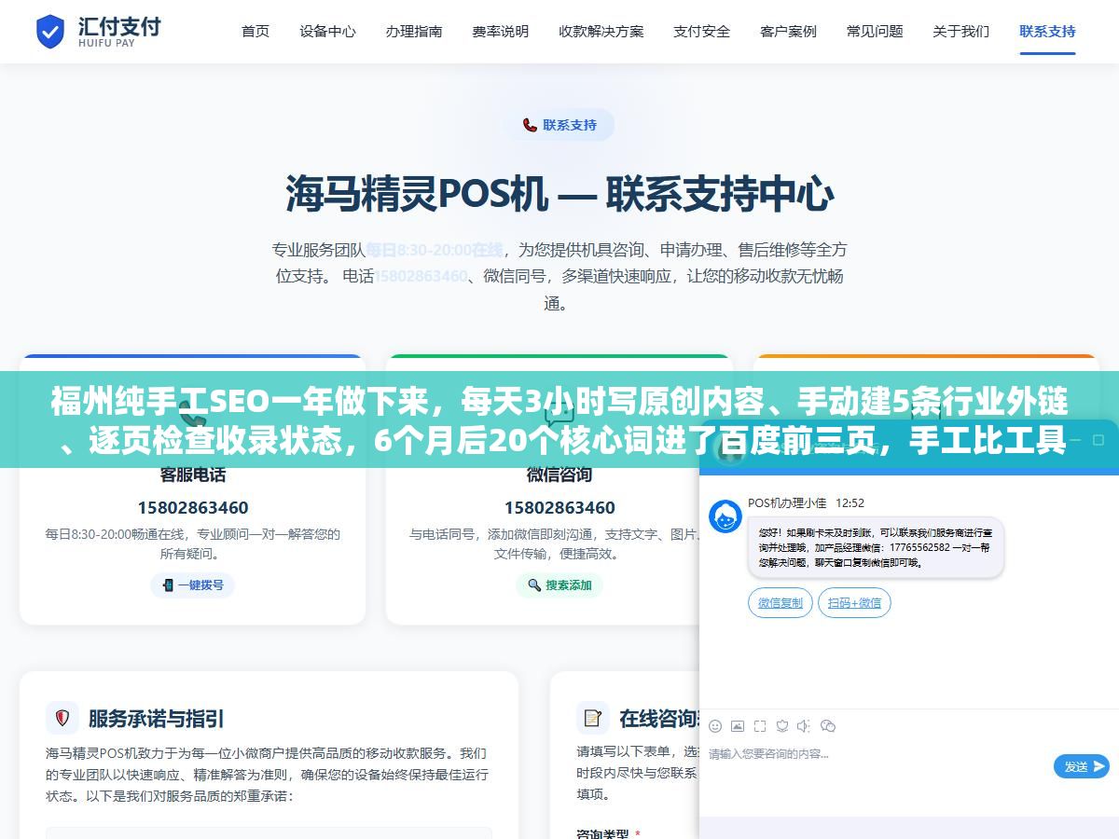Viewport: 1119px width, 839px height.
Task: Click the 一键拨号 button
Action: [192, 585]
